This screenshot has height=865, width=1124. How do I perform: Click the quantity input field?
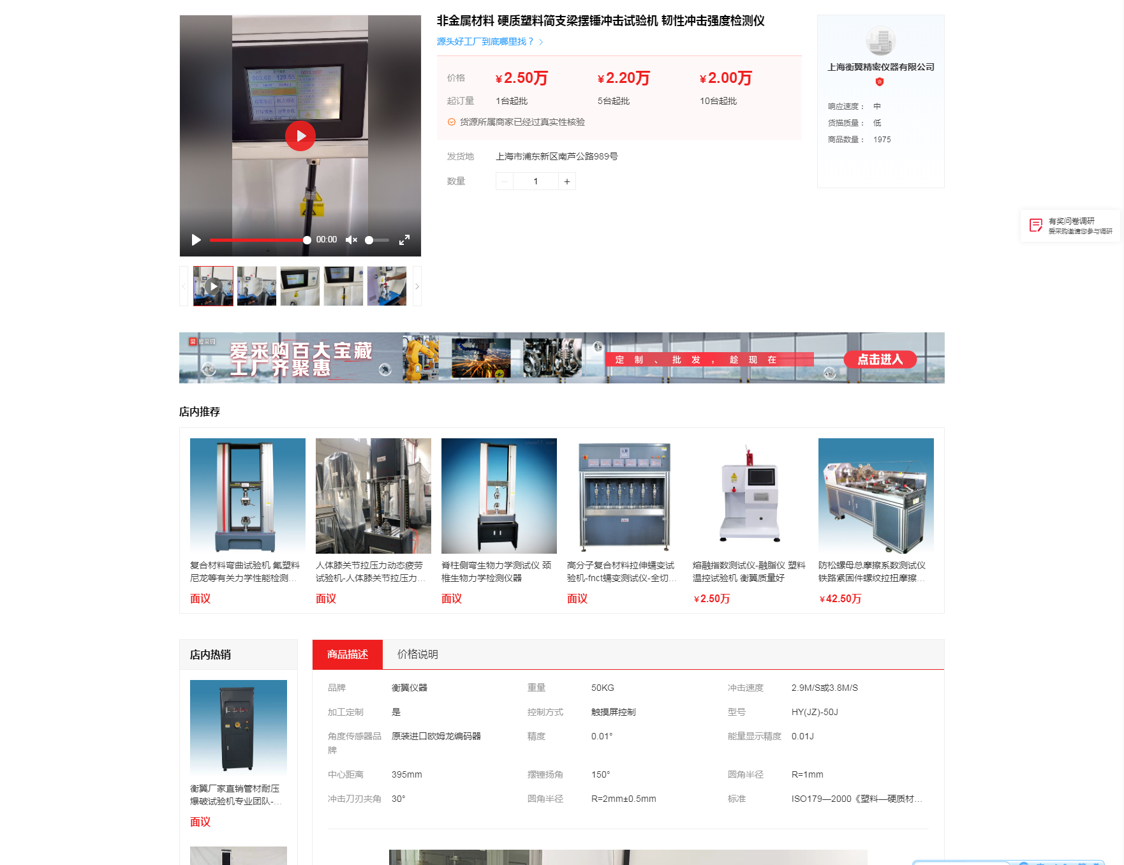[x=536, y=182]
